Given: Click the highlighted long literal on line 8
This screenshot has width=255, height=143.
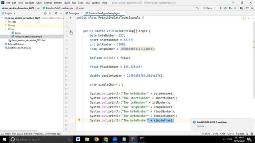Looking at the screenshot, I should coord(137,49).
